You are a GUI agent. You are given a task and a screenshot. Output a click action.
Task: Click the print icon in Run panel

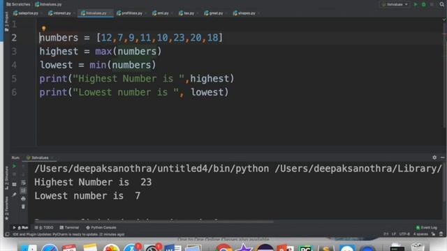(23, 199)
